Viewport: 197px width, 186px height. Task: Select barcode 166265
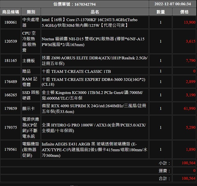[x=11, y=95]
